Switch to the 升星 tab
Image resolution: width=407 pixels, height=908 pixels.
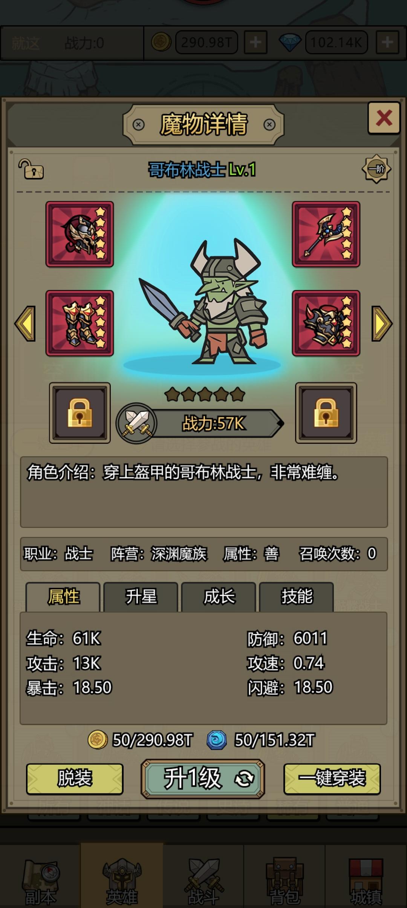tap(141, 597)
